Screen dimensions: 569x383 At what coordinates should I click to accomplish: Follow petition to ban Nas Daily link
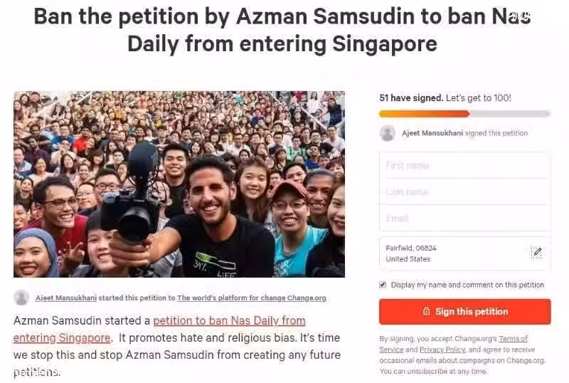tap(159, 329)
